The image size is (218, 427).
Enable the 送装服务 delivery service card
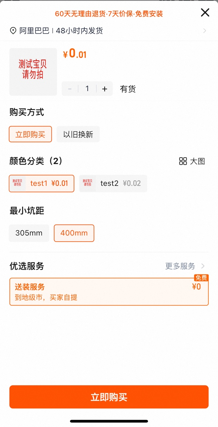point(109,291)
